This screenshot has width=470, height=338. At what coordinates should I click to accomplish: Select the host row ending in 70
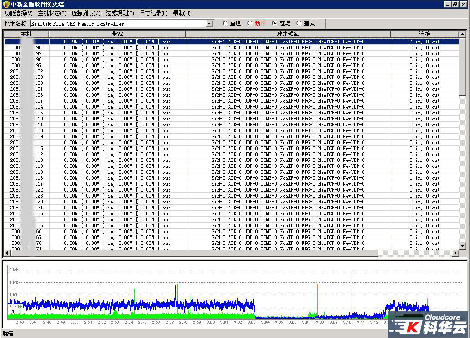coord(231,244)
